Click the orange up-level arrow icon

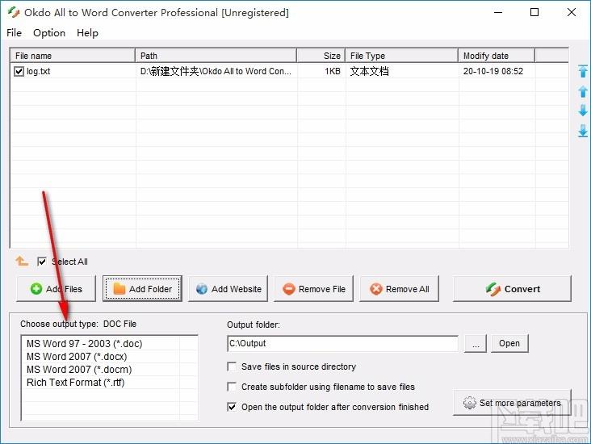point(22,261)
